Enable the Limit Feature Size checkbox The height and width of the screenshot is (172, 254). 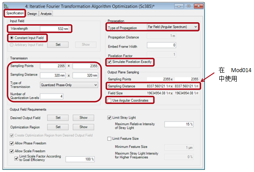109,139
